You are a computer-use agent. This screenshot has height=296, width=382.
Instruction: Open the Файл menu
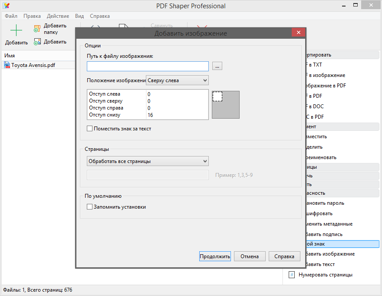(11, 16)
